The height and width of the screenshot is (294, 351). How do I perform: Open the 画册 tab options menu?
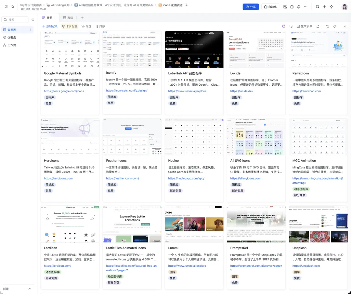55,18
